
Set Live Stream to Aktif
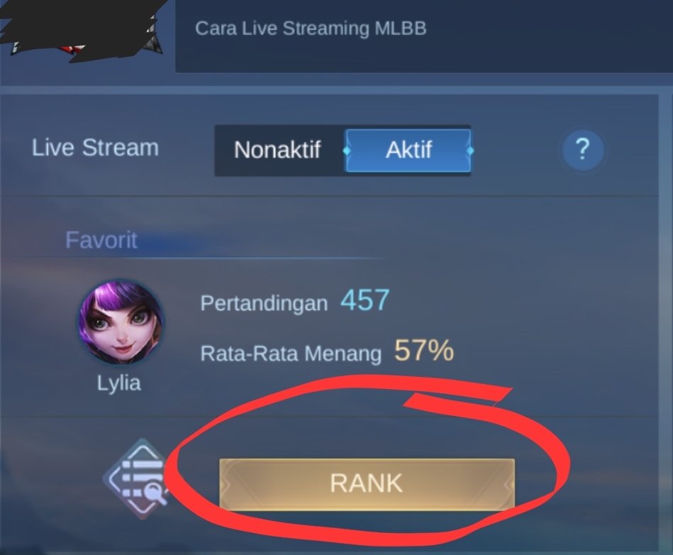click(x=408, y=150)
